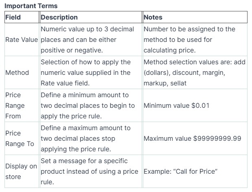Click the Important Terms heading
This screenshot has width=252, height=192.
(x=31, y=6)
